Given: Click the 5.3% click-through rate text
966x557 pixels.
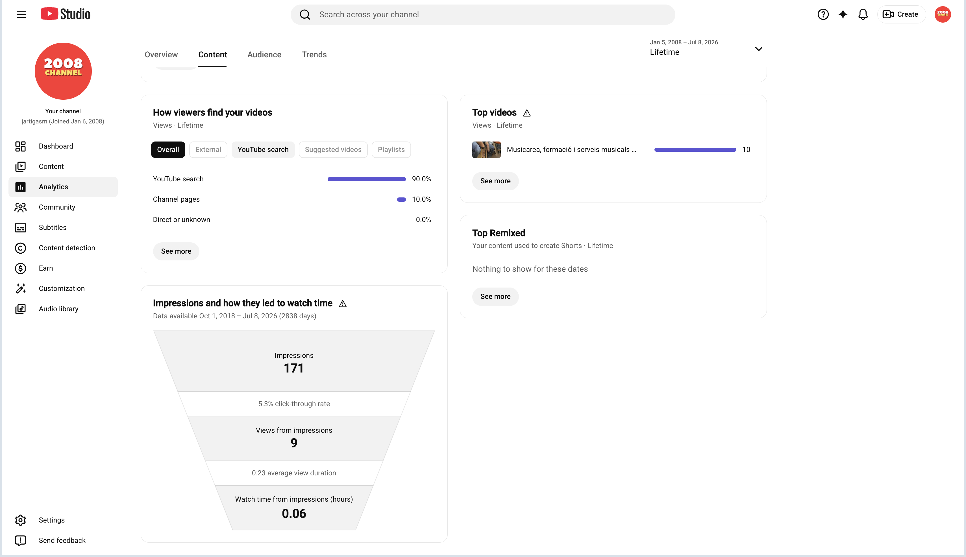Looking at the screenshot, I should pyautogui.click(x=294, y=404).
